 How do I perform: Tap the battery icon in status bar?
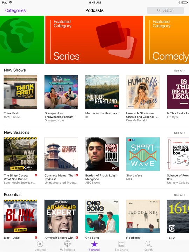click(x=184, y=2)
